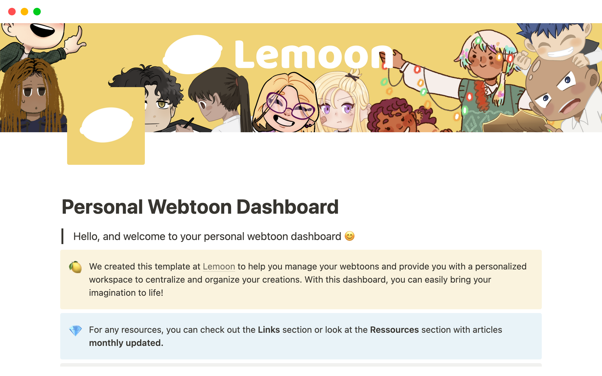This screenshot has width=602, height=376.
Task: Click the bold Links text
Action: [x=269, y=330]
